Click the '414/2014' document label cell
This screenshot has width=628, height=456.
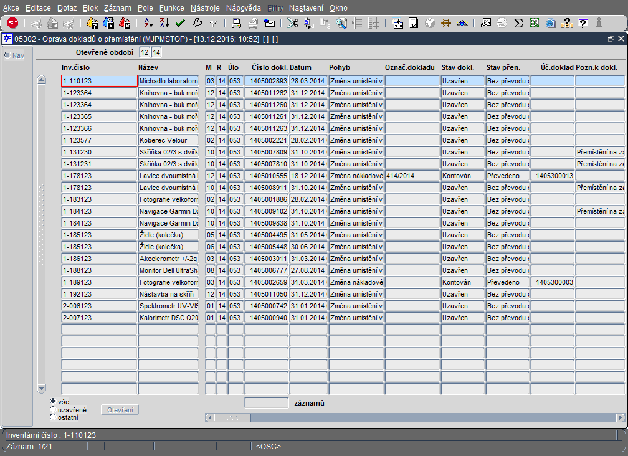pos(412,176)
